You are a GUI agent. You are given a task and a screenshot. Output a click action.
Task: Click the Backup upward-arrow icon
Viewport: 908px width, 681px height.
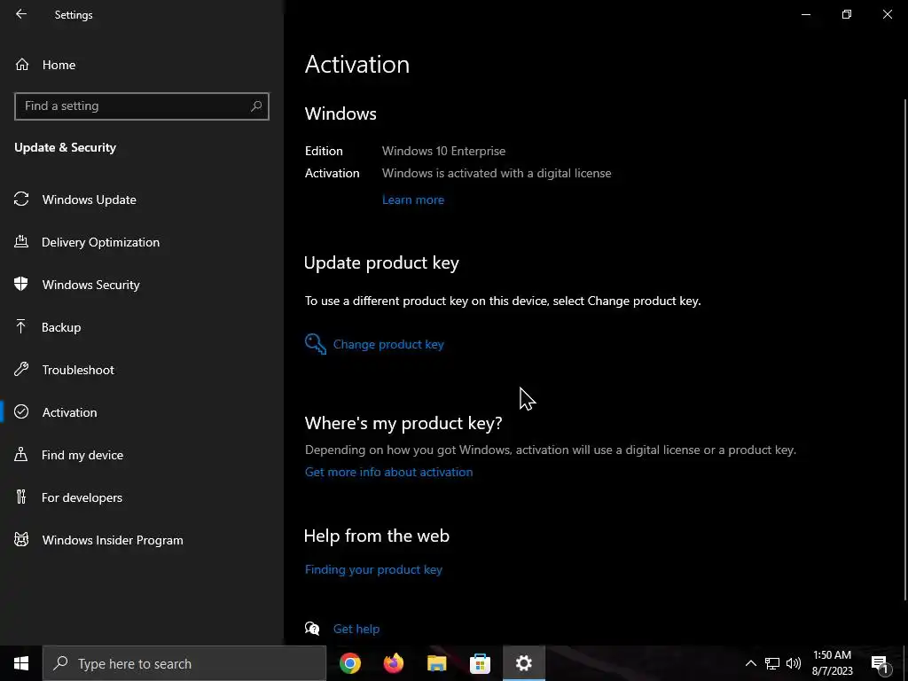pyautogui.click(x=21, y=326)
